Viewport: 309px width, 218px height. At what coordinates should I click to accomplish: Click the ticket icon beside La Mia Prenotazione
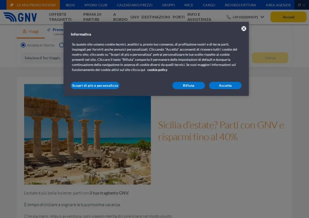click(12, 5)
